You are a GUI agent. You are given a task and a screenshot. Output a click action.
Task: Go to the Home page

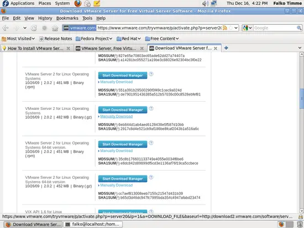point(55,28)
